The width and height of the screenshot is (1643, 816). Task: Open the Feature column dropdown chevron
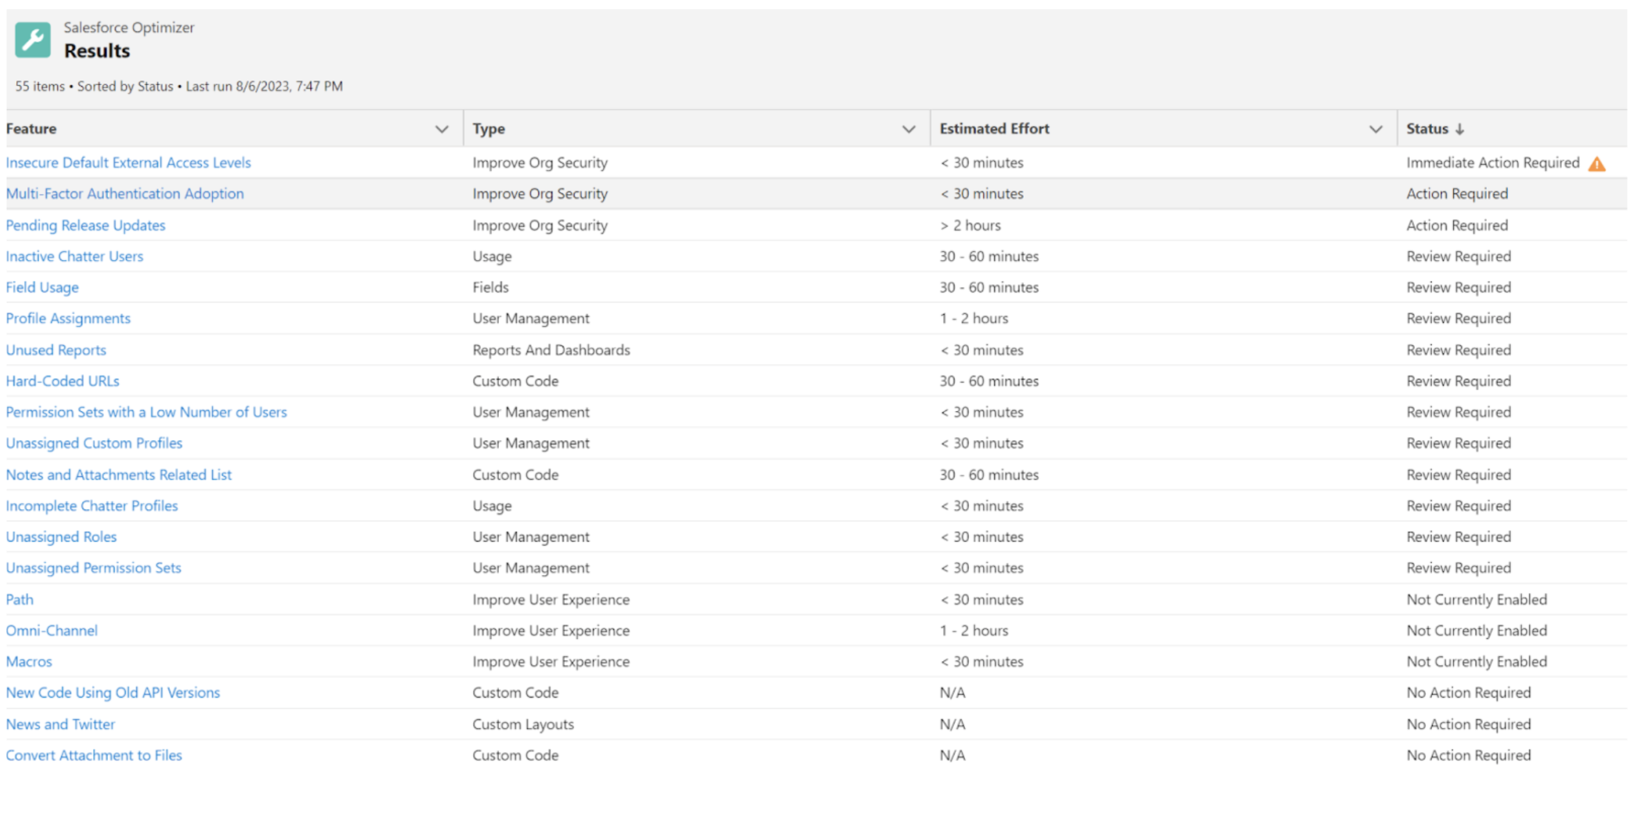click(x=442, y=129)
